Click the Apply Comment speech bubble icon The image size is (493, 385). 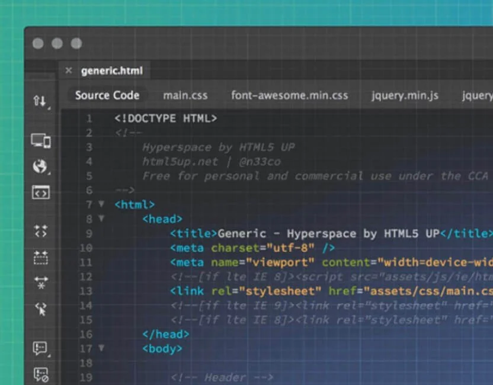[x=40, y=348]
